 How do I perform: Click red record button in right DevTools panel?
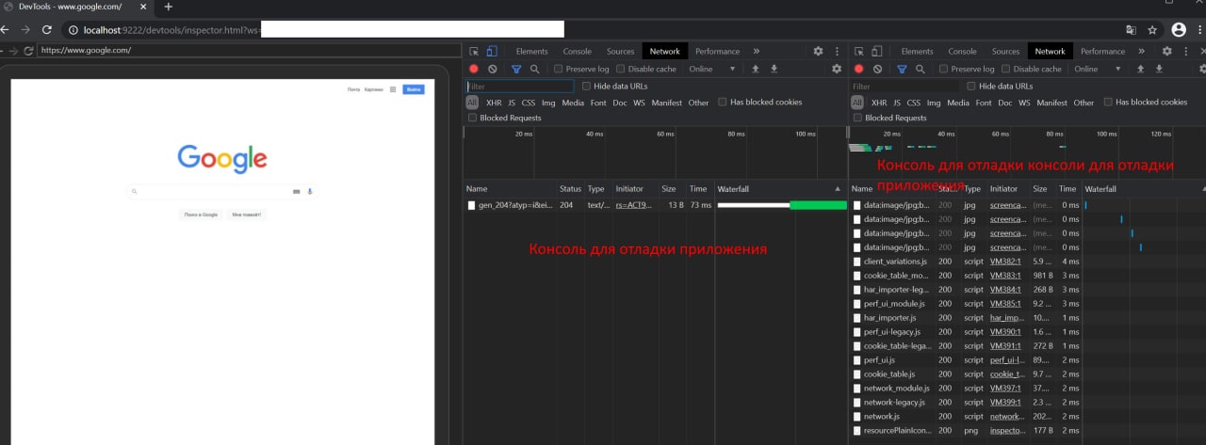[859, 69]
